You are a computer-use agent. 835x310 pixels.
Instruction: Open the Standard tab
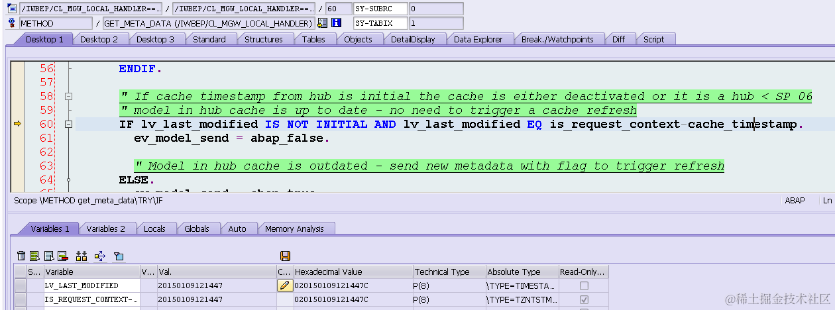209,39
